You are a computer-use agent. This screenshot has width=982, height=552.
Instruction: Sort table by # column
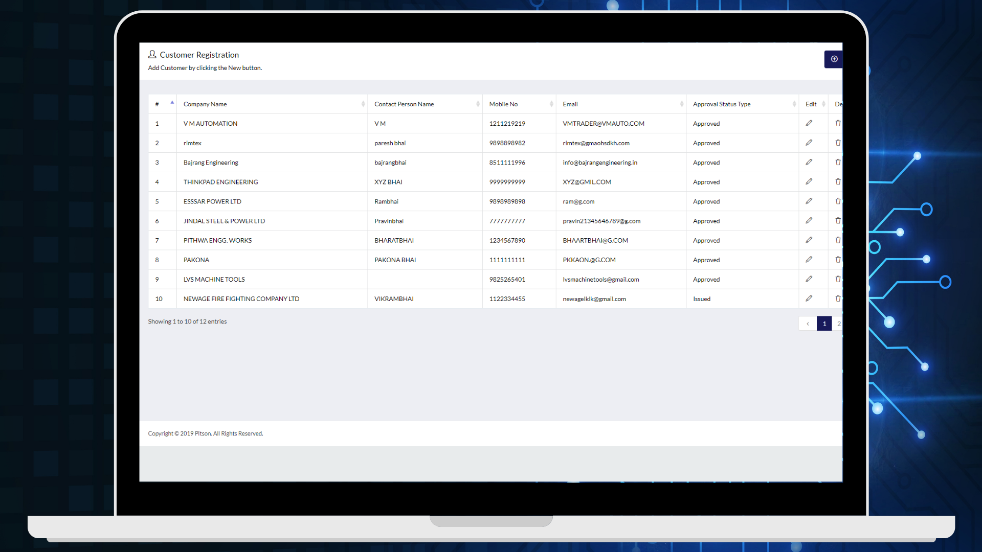[x=163, y=104]
